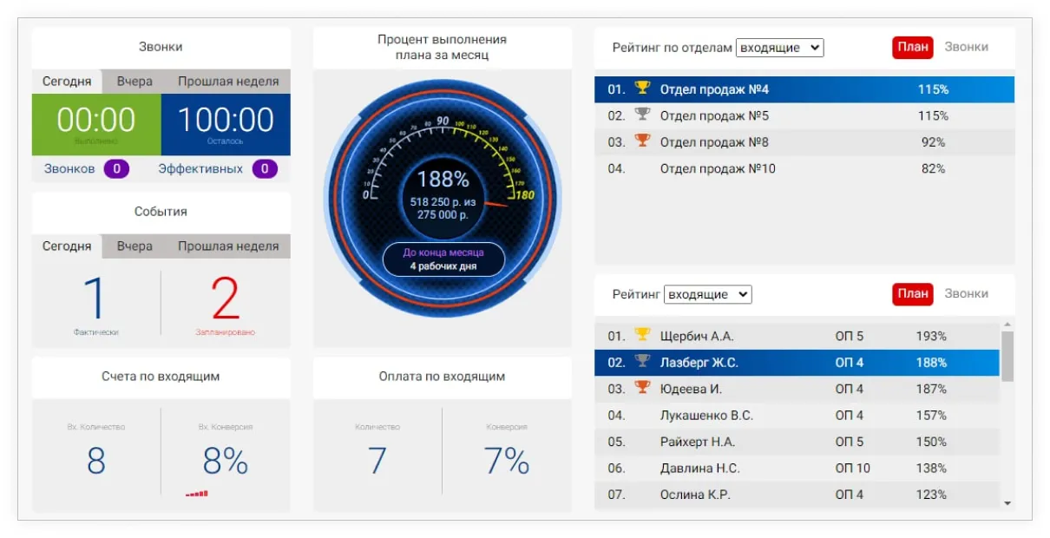Click the bronze trophy beside Отдел продаж №8
This screenshot has height=538, width=1050.
[642, 141]
